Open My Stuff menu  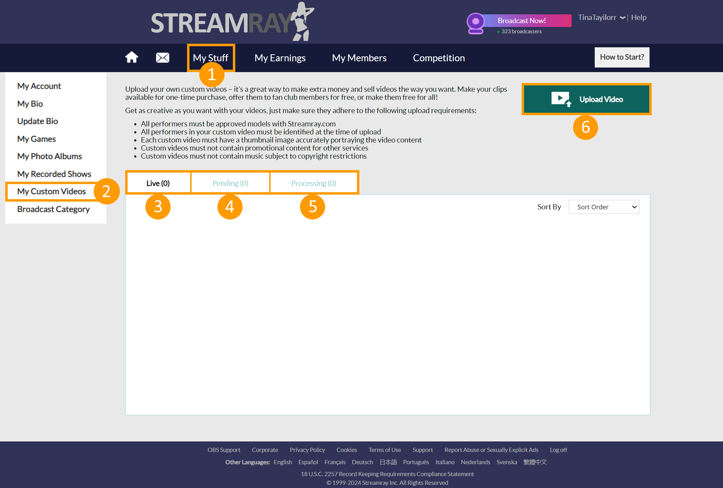(210, 58)
